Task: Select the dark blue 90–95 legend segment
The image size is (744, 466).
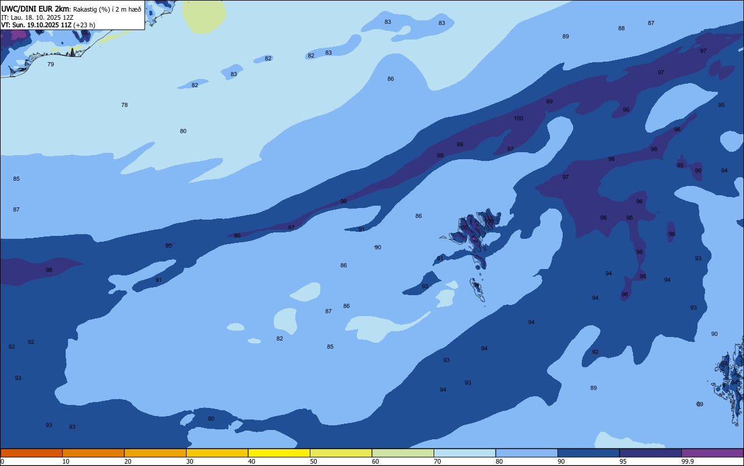Action: (x=588, y=453)
